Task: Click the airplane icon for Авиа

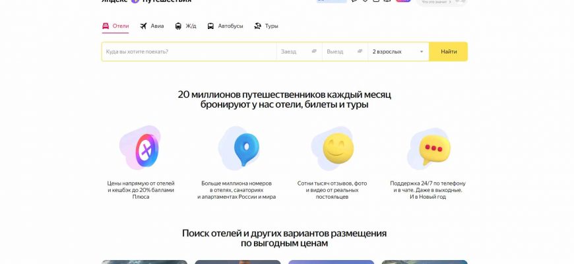Action: tap(143, 26)
